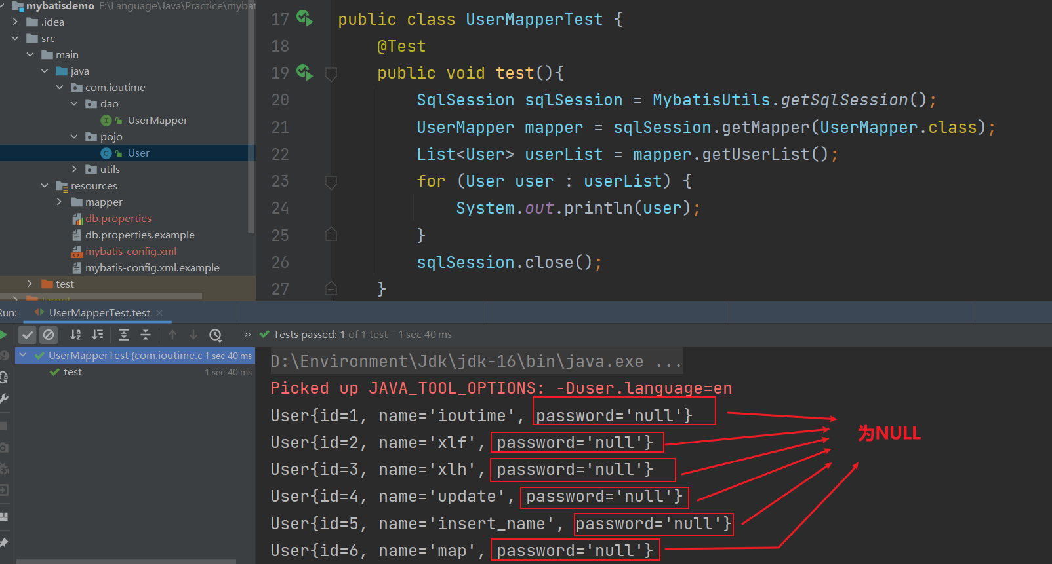Screen dimensions: 1052x564
Task: Pin the run tab
Action: point(4,542)
